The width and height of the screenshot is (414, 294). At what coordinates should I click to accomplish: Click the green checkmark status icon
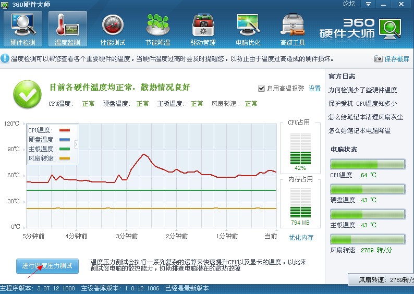28,94
